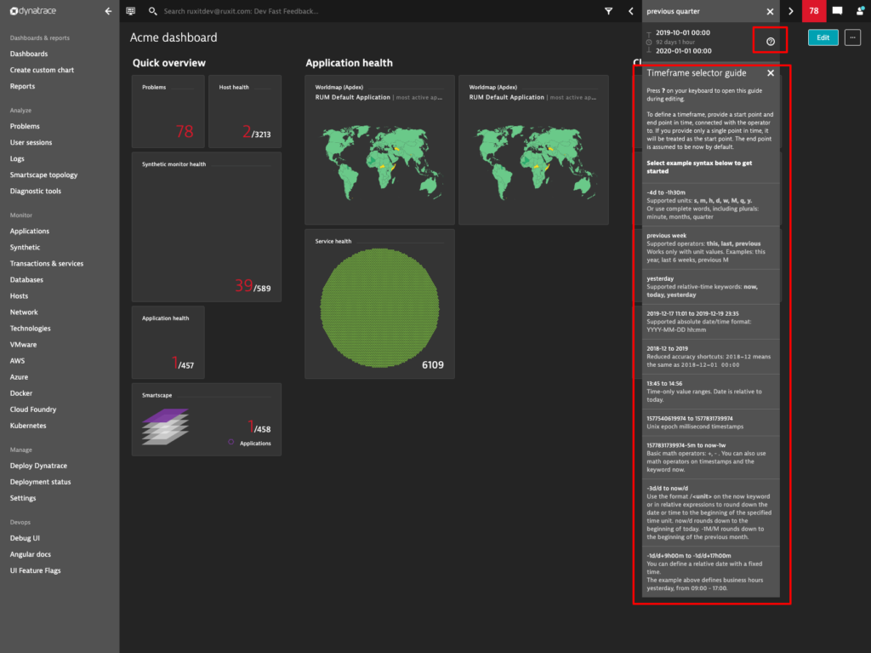Viewport: 871px width, 653px height.
Task: Open the Problems tile showing 78
Action: [168, 112]
